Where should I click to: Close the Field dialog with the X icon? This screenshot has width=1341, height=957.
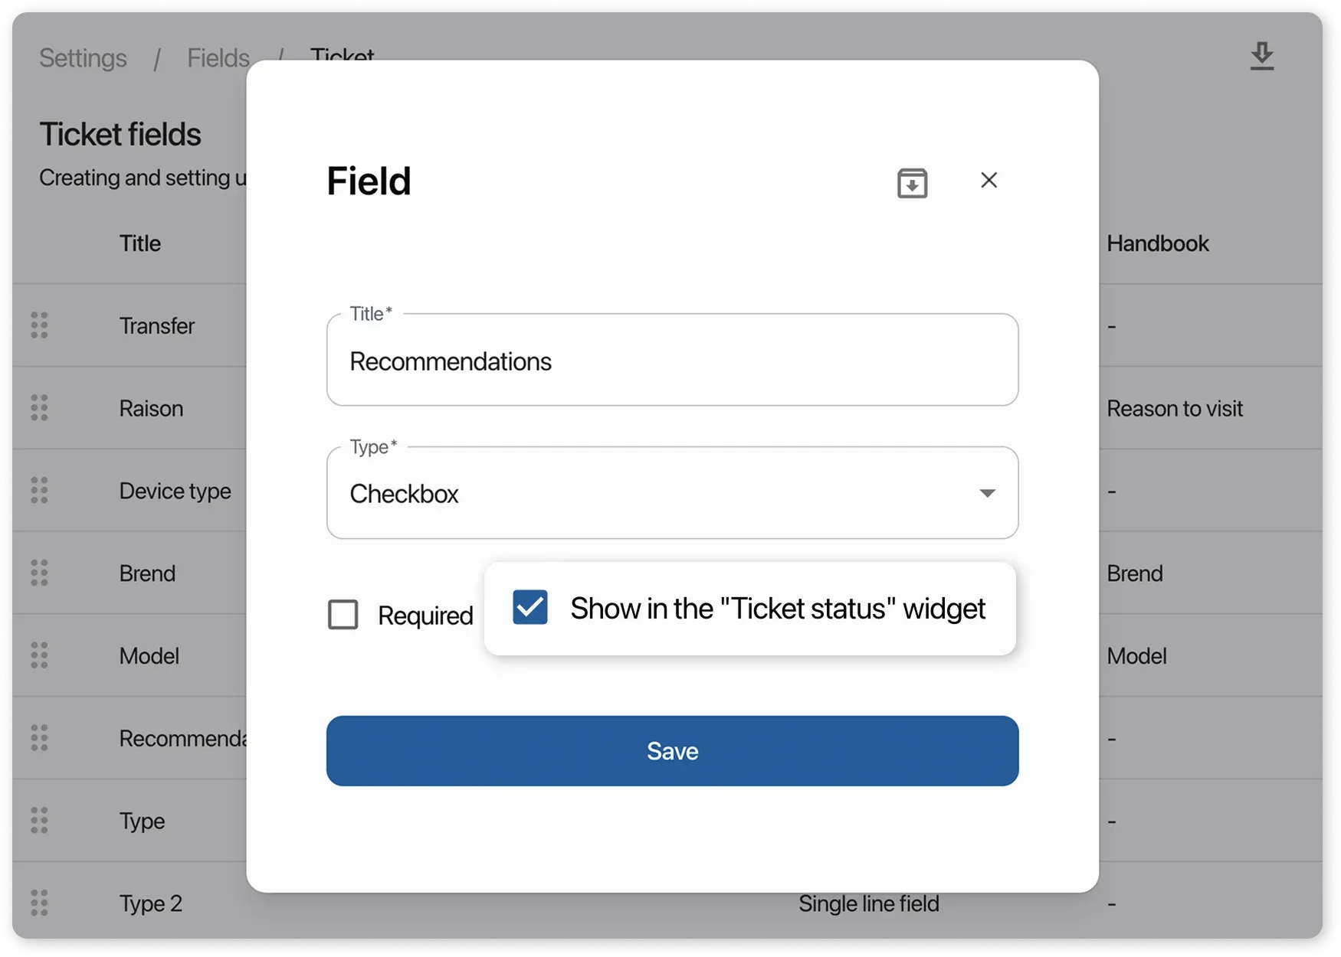[989, 181]
